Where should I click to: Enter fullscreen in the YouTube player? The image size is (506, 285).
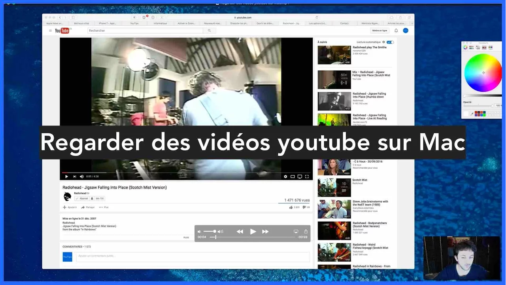pyautogui.click(x=307, y=177)
